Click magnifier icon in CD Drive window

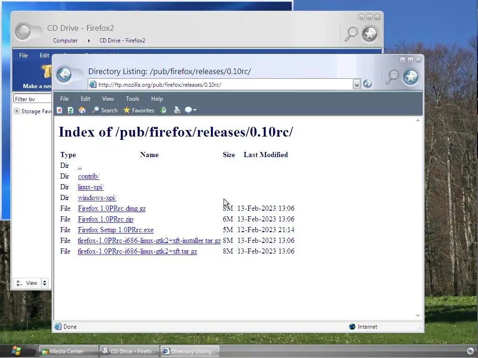pyautogui.click(x=351, y=34)
